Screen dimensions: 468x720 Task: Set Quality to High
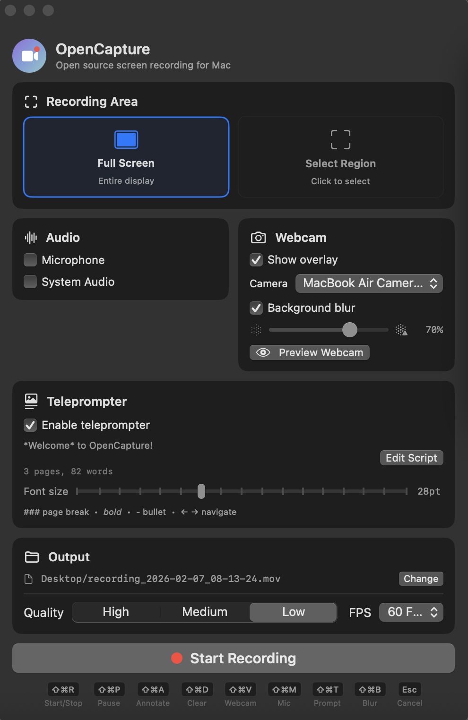pyautogui.click(x=116, y=612)
